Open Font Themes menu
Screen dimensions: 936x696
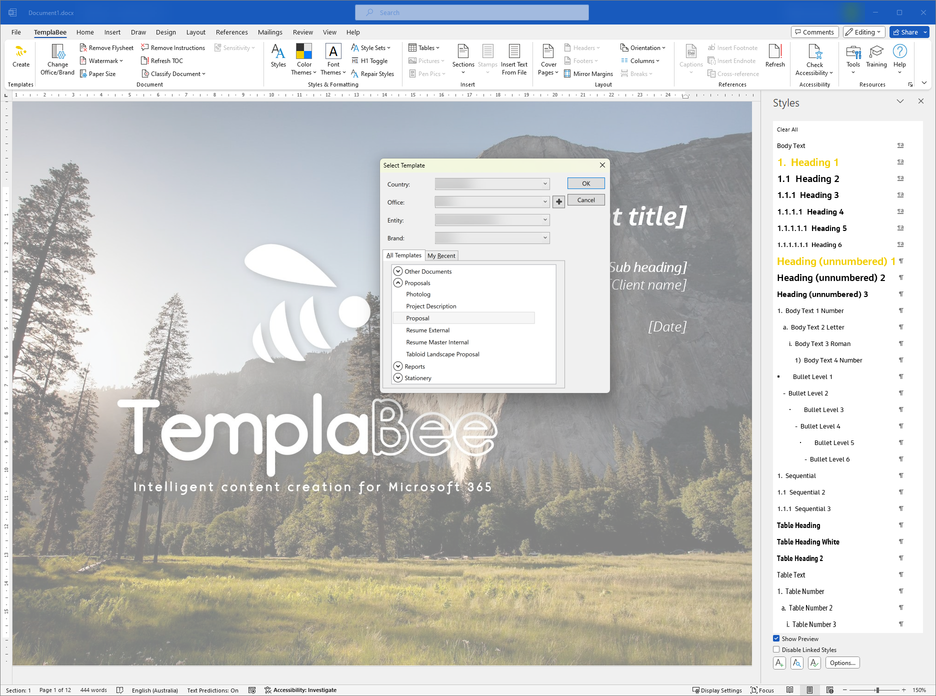tap(333, 59)
